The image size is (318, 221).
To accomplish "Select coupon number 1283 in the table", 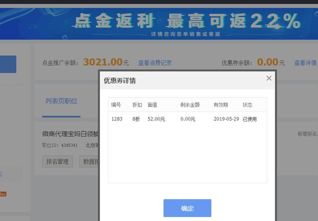I will (117, 119).
